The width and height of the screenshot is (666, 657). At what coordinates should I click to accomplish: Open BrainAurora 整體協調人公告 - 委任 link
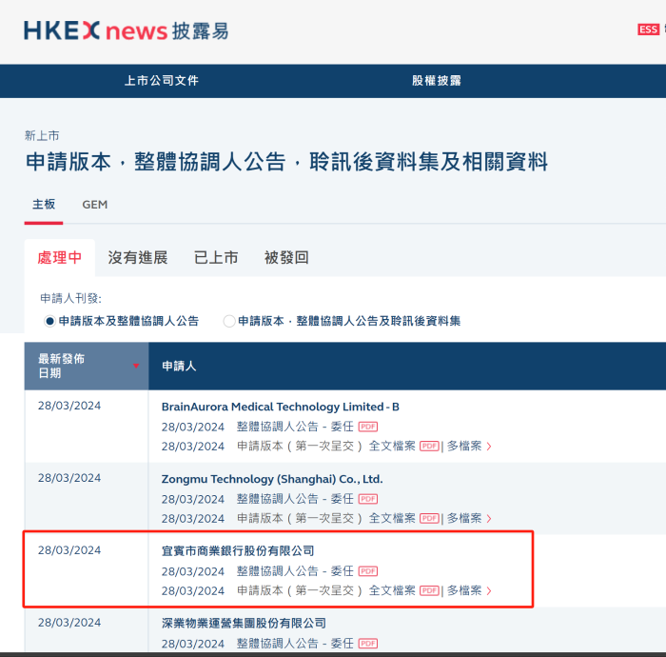pyautogui.click(x=295, y=427)
